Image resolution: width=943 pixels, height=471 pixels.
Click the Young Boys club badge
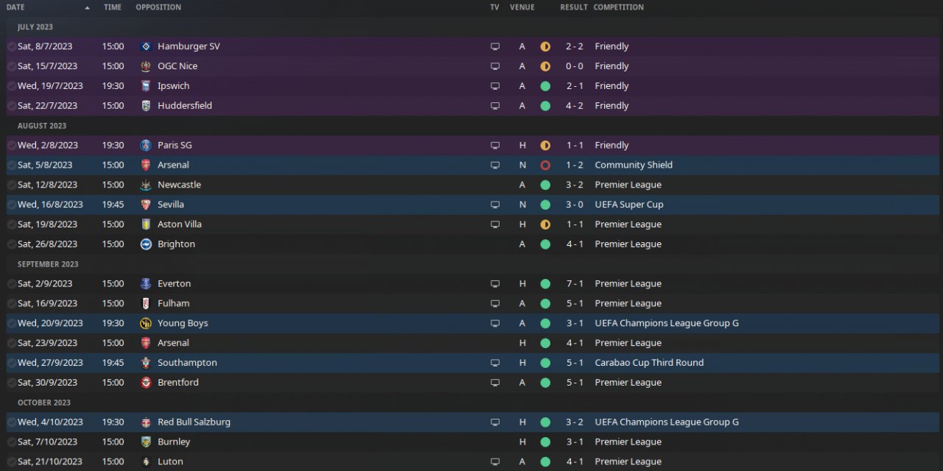[x=146, y=323]
